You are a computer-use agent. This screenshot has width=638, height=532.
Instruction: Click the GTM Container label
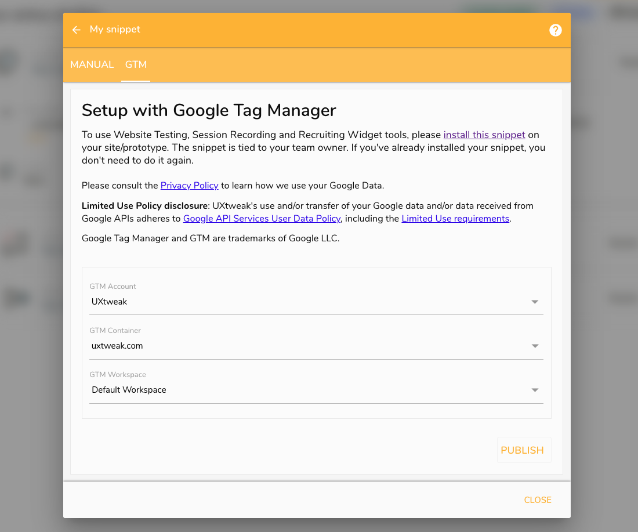115,331
